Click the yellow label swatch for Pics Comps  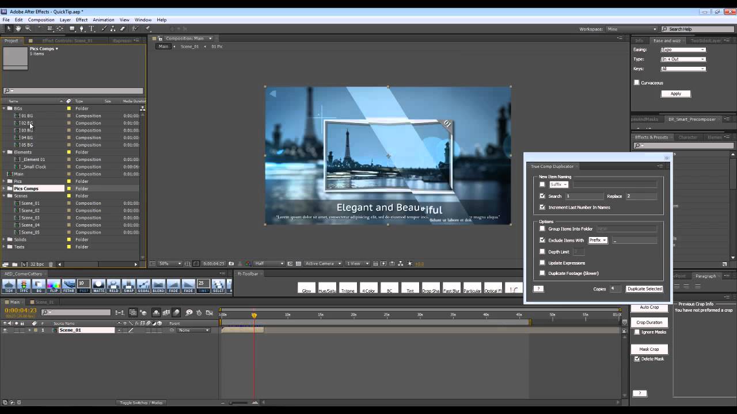[x=69, y=189]
